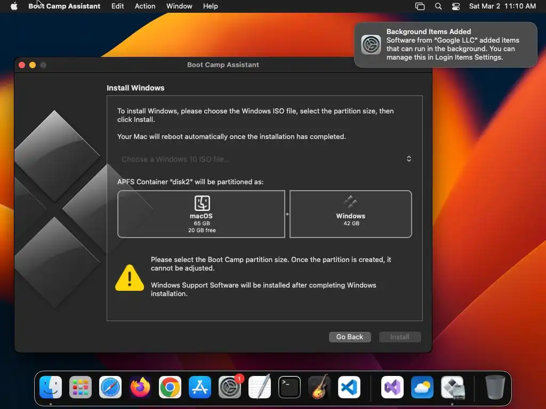Click the Install button
Screen dimensions: 546x409
400,337
